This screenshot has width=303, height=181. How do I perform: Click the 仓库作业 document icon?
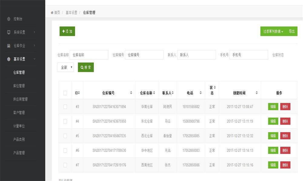[9, 46]
